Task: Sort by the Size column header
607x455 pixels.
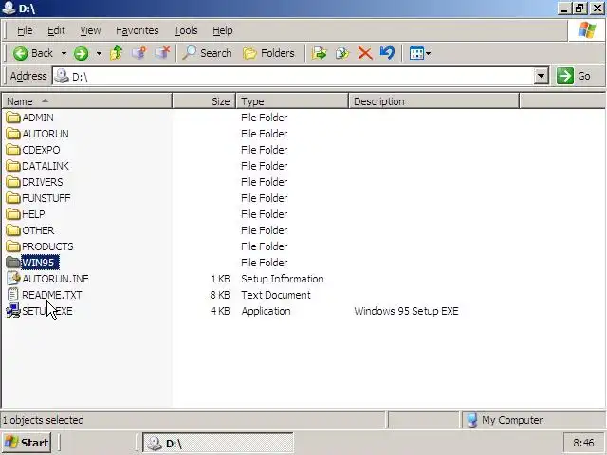Action: click(x=204, y=101)
